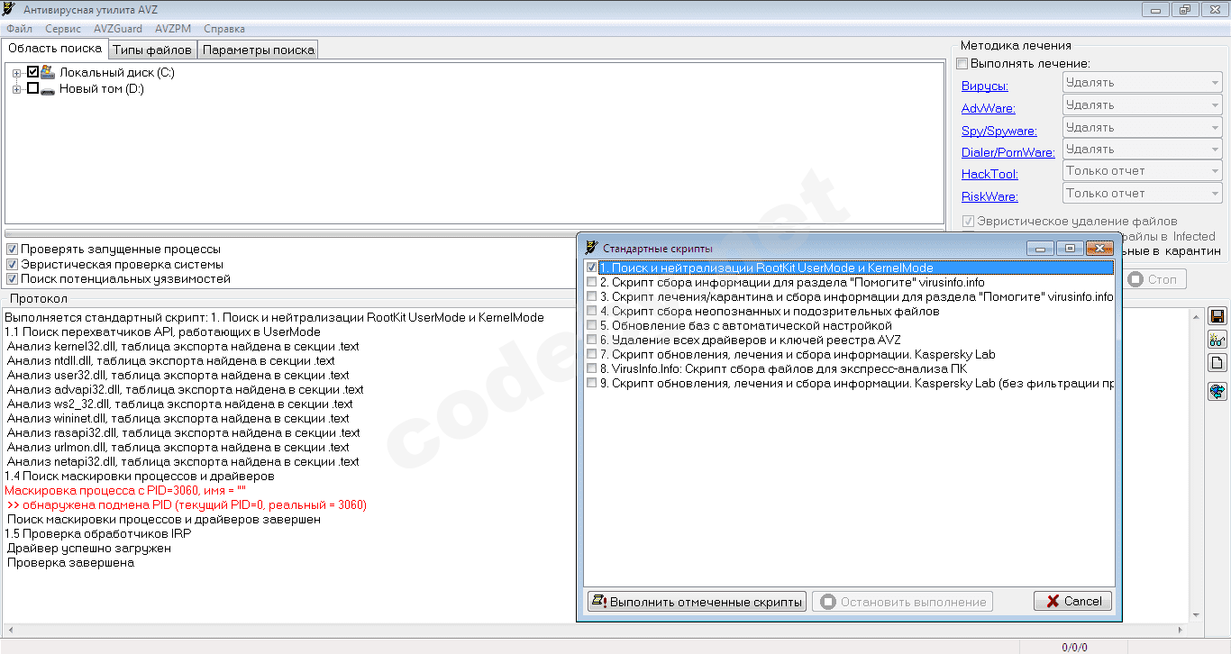The width and height of the screenshot is (1231, 654).
Task: Expand the Локальный диск (C:) tree node
Action: point(16,73)
